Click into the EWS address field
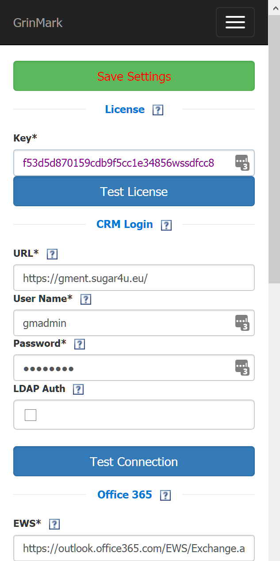 coord(134,548)
